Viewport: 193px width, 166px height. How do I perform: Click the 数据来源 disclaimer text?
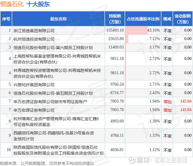tap(47, 163)
